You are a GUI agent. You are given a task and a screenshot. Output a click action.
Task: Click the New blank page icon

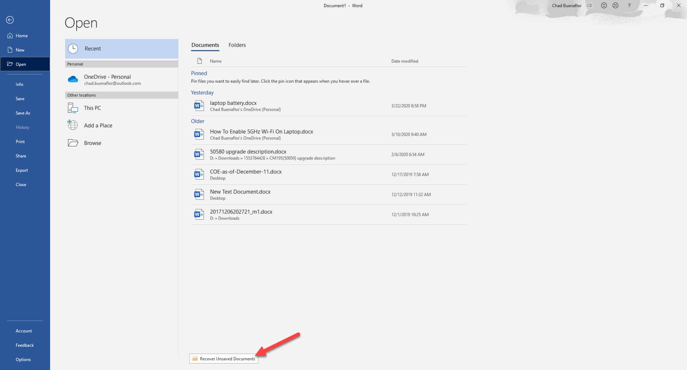point(10,50)
